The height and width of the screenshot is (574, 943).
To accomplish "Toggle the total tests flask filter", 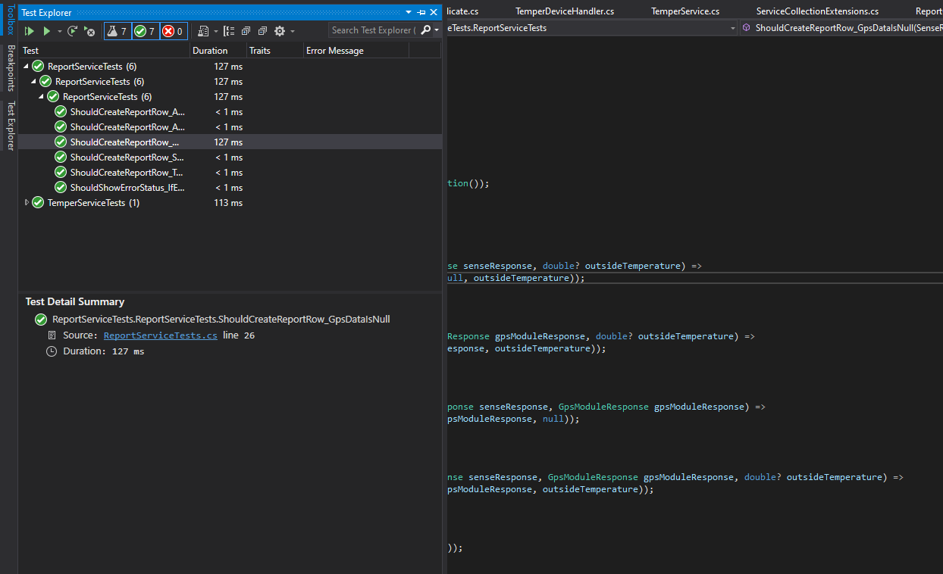I will (x=117, y=31).
